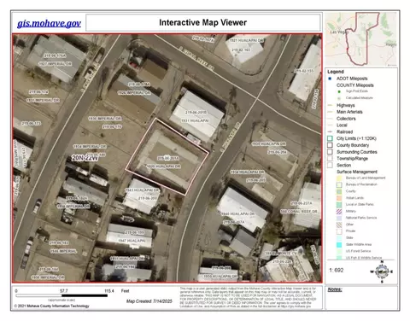Click the ADOT Mileposts blue dot symbol

pos(330,79)
